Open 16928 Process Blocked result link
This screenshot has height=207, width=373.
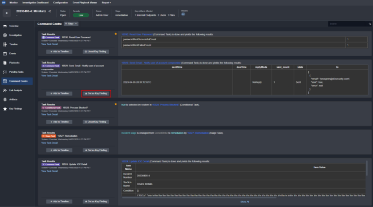(166, 105)
